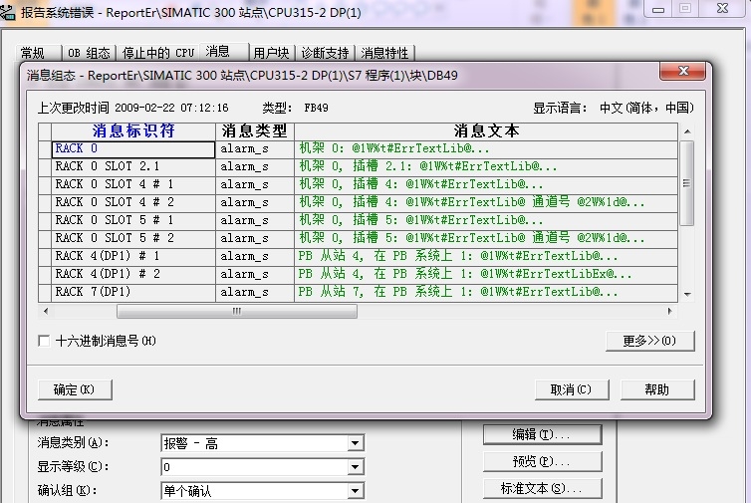Image resolution: width=751 pixels, height=503 pixels.
Task: Click the 消息类型 column header
Action: point(255,131)
